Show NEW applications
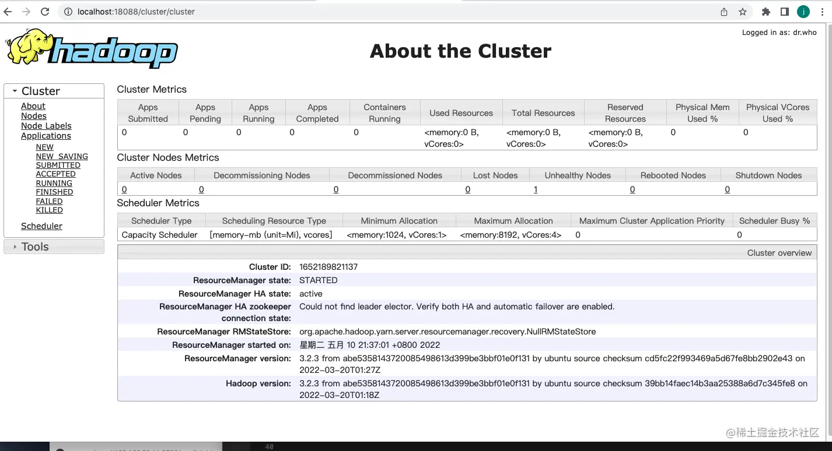Image resolution: width=832 pixels, height=451 pixels. 44,147
